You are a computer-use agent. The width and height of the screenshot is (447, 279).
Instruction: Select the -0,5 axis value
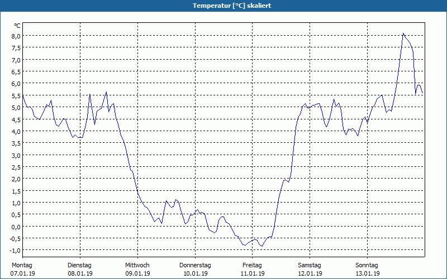pyautogui.click(x=15, y=239)
